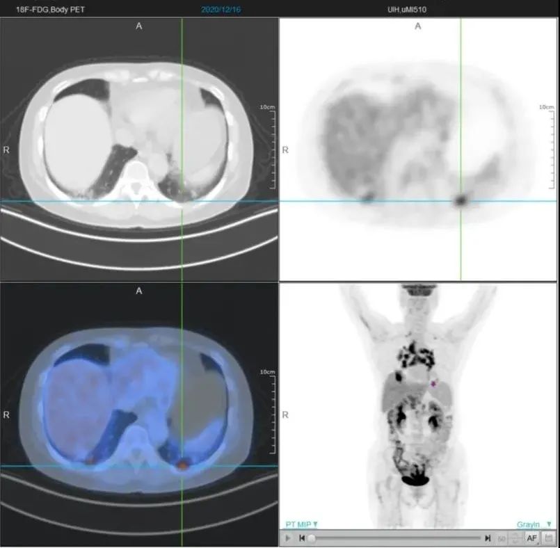This screenshot has width=560, height=548.
Task: Select the fused PET/CT axial panel
Action: click(139, 414)
